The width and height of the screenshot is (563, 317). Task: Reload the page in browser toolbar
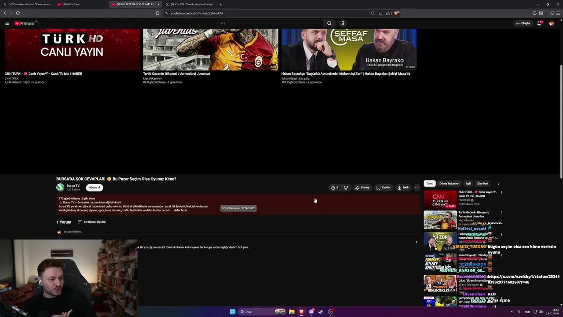[x=18, y=13]
